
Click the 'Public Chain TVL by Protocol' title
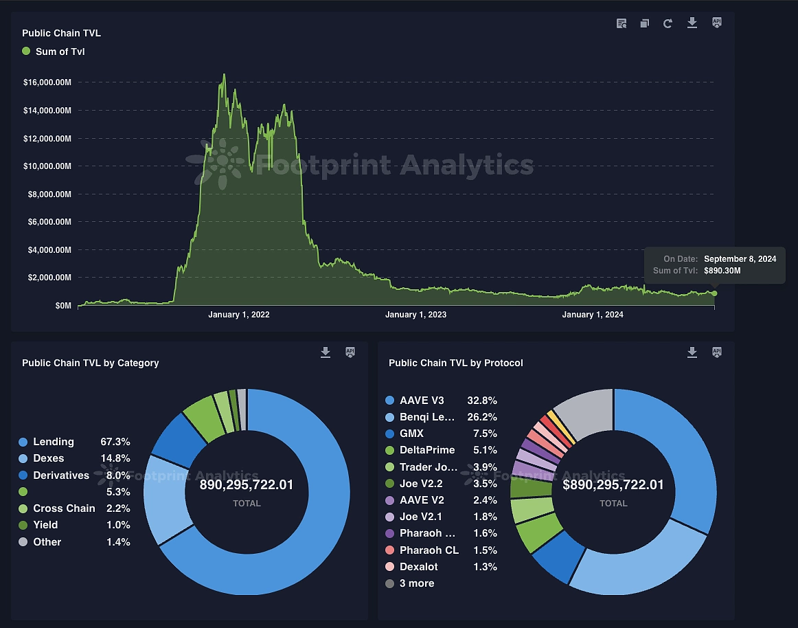click(456, 363)
